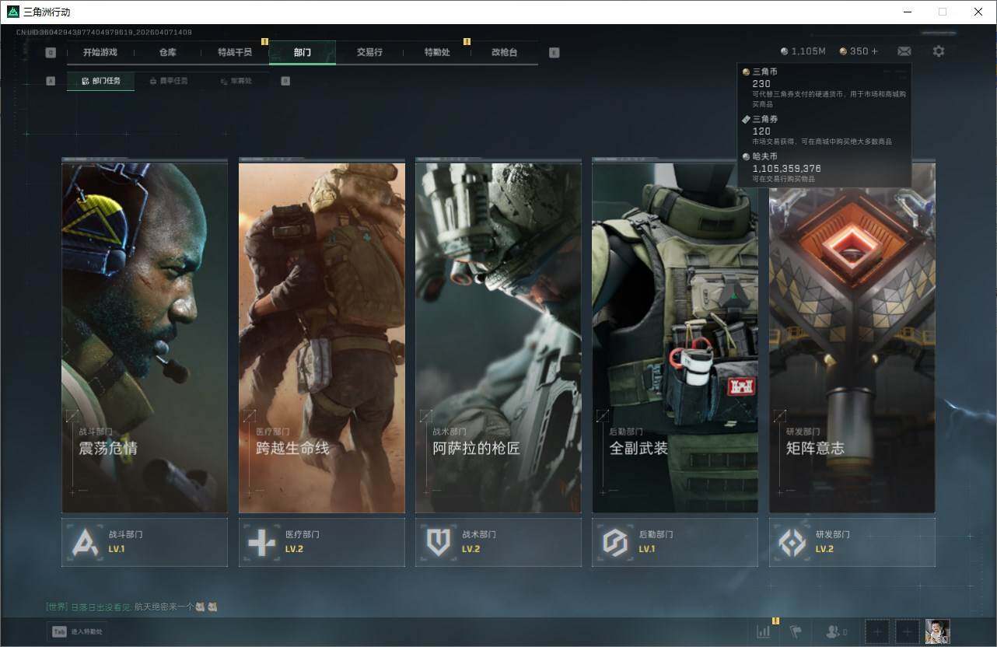Select the 部门任务 sub-tab
997x647 pixels.
tap(101, 81)
